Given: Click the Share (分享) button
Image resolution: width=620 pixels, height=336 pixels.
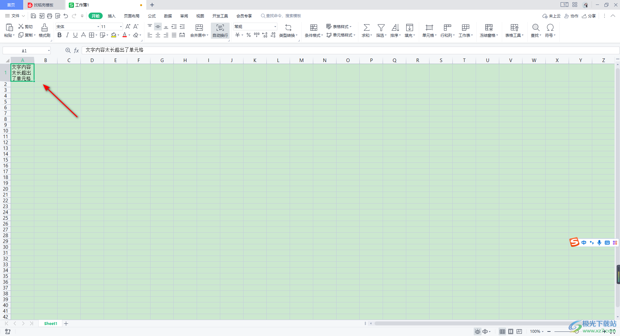Looking at the screenshot, I should click(589, 16).
